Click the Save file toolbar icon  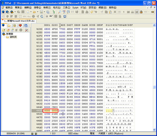[x=41, y=12]
